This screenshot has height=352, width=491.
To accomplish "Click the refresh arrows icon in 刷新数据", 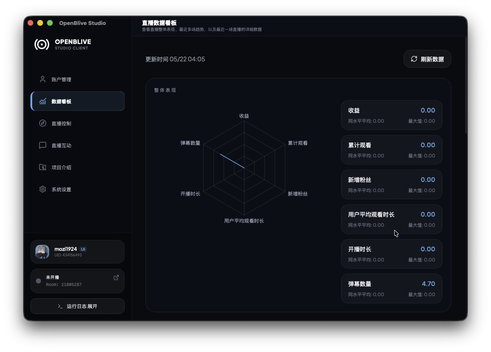I will 414,59.
